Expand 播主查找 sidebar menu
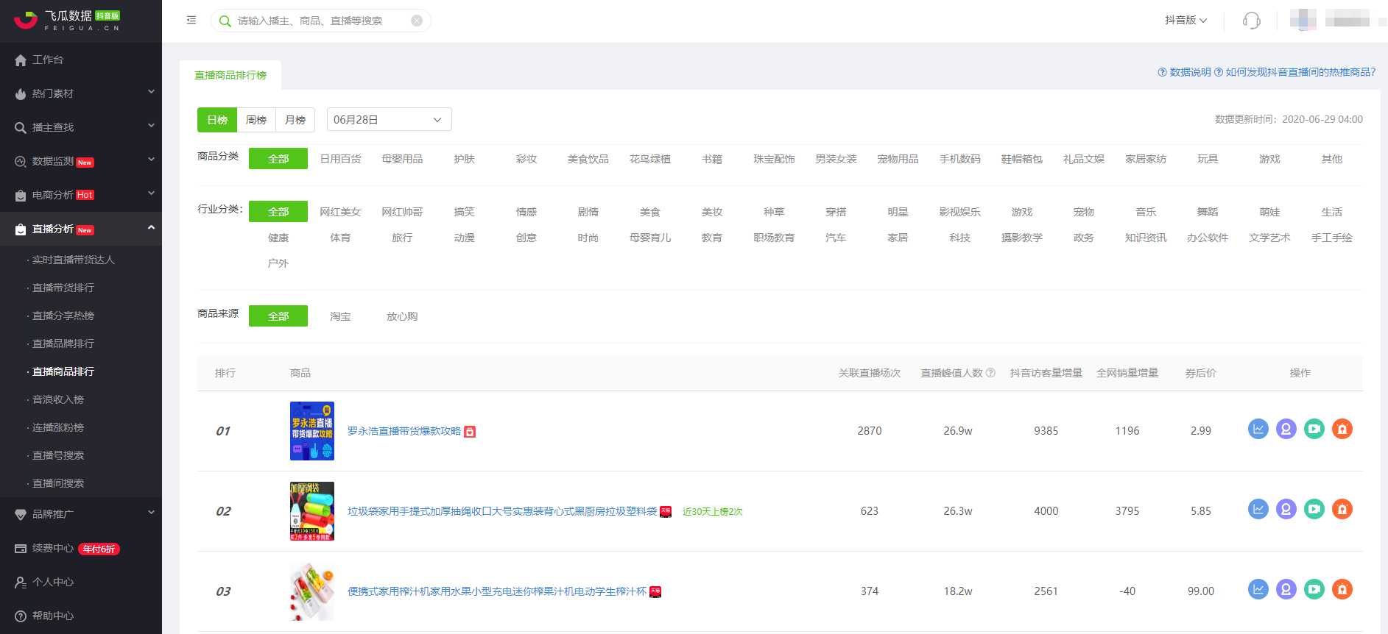 click(x=81, y=127)
